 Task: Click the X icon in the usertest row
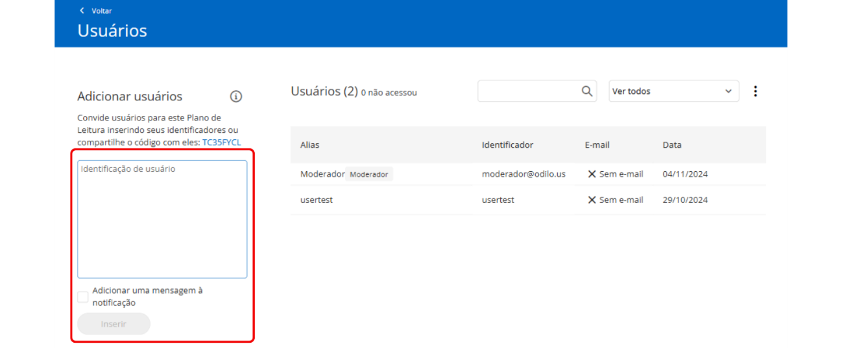point(592,200)
